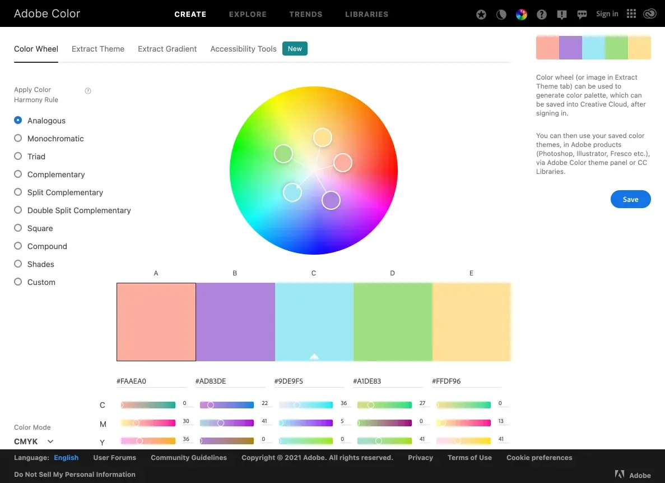Open the Color Mode CMYK dropdown
This screenshot has height=483, width=665.
[x=34, y=441]
